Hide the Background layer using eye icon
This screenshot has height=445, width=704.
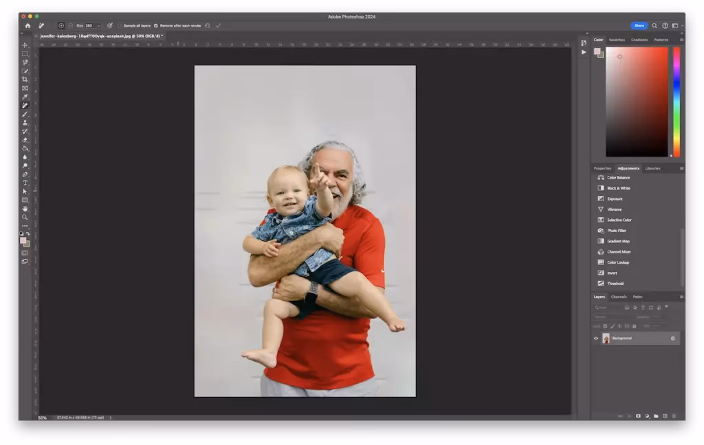(x=596, y=339)
